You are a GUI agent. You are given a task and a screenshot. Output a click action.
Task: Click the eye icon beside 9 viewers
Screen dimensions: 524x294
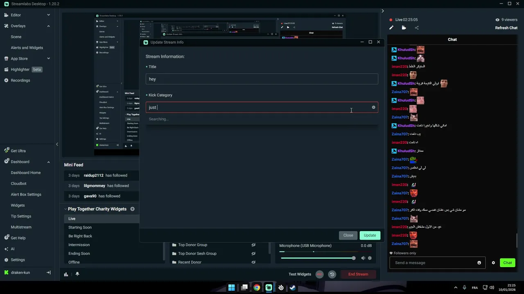coord(497,20)
